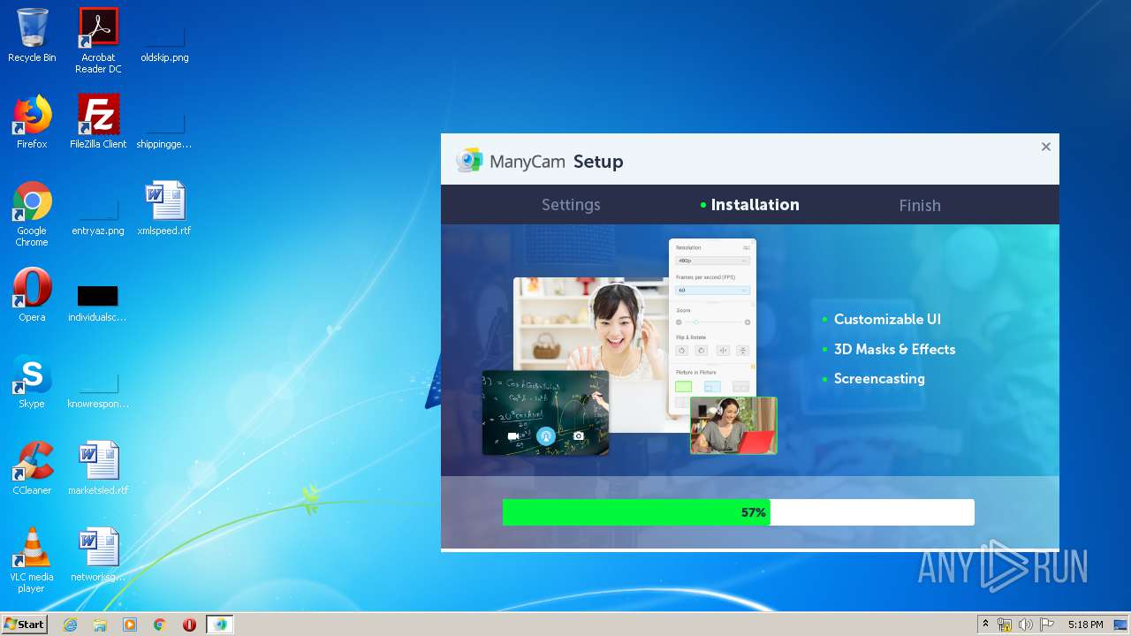Image resolution: width=1131 pixels, height=636 pixels.
Task: Click the Customizable UI feature text
Action: tap(887, 320)
